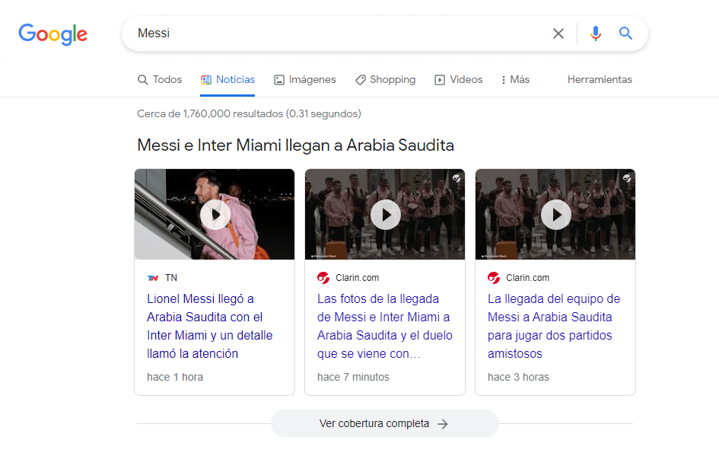Viewport: 719px width, 453px height.
Task: Play the rightmost video from Clarin.com
Action: click(555, 214)
